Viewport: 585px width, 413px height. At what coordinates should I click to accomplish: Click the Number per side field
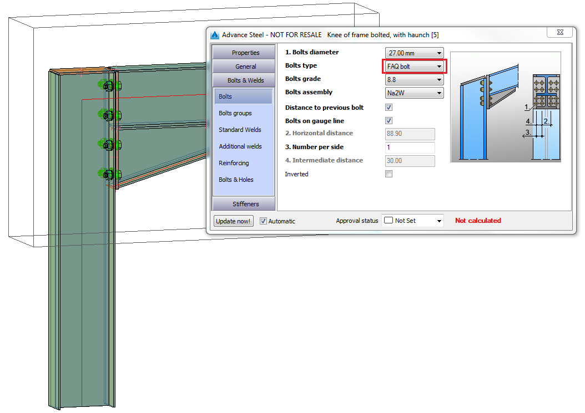tap(410, 147)
